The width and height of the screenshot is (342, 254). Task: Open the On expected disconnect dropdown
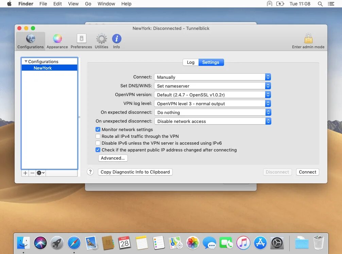pyautogui.click(x=213, y=112)
